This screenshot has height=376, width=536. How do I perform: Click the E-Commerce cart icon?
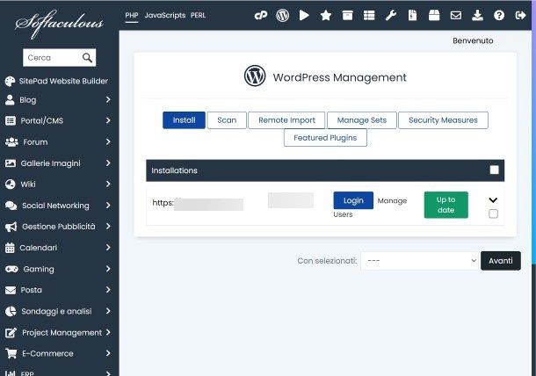[x=11, y=354]
